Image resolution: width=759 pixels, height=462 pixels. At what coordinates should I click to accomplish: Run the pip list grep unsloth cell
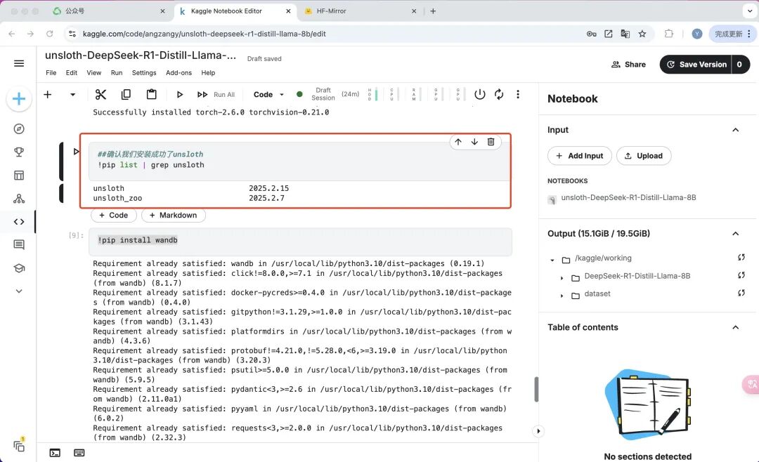click(76, 152)
